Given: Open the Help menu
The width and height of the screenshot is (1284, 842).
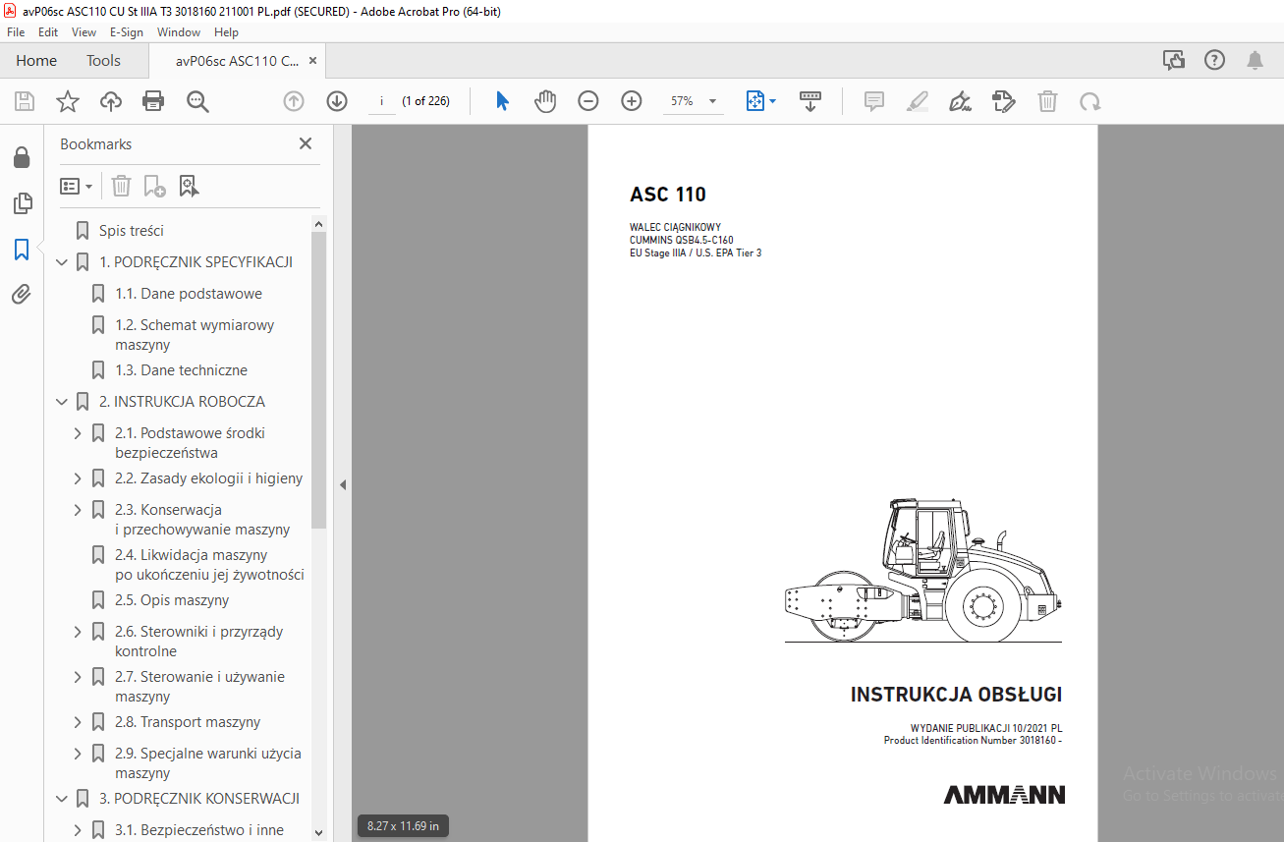Looking at the screenshot, I should pyautogui.click(x=226, y=32).
